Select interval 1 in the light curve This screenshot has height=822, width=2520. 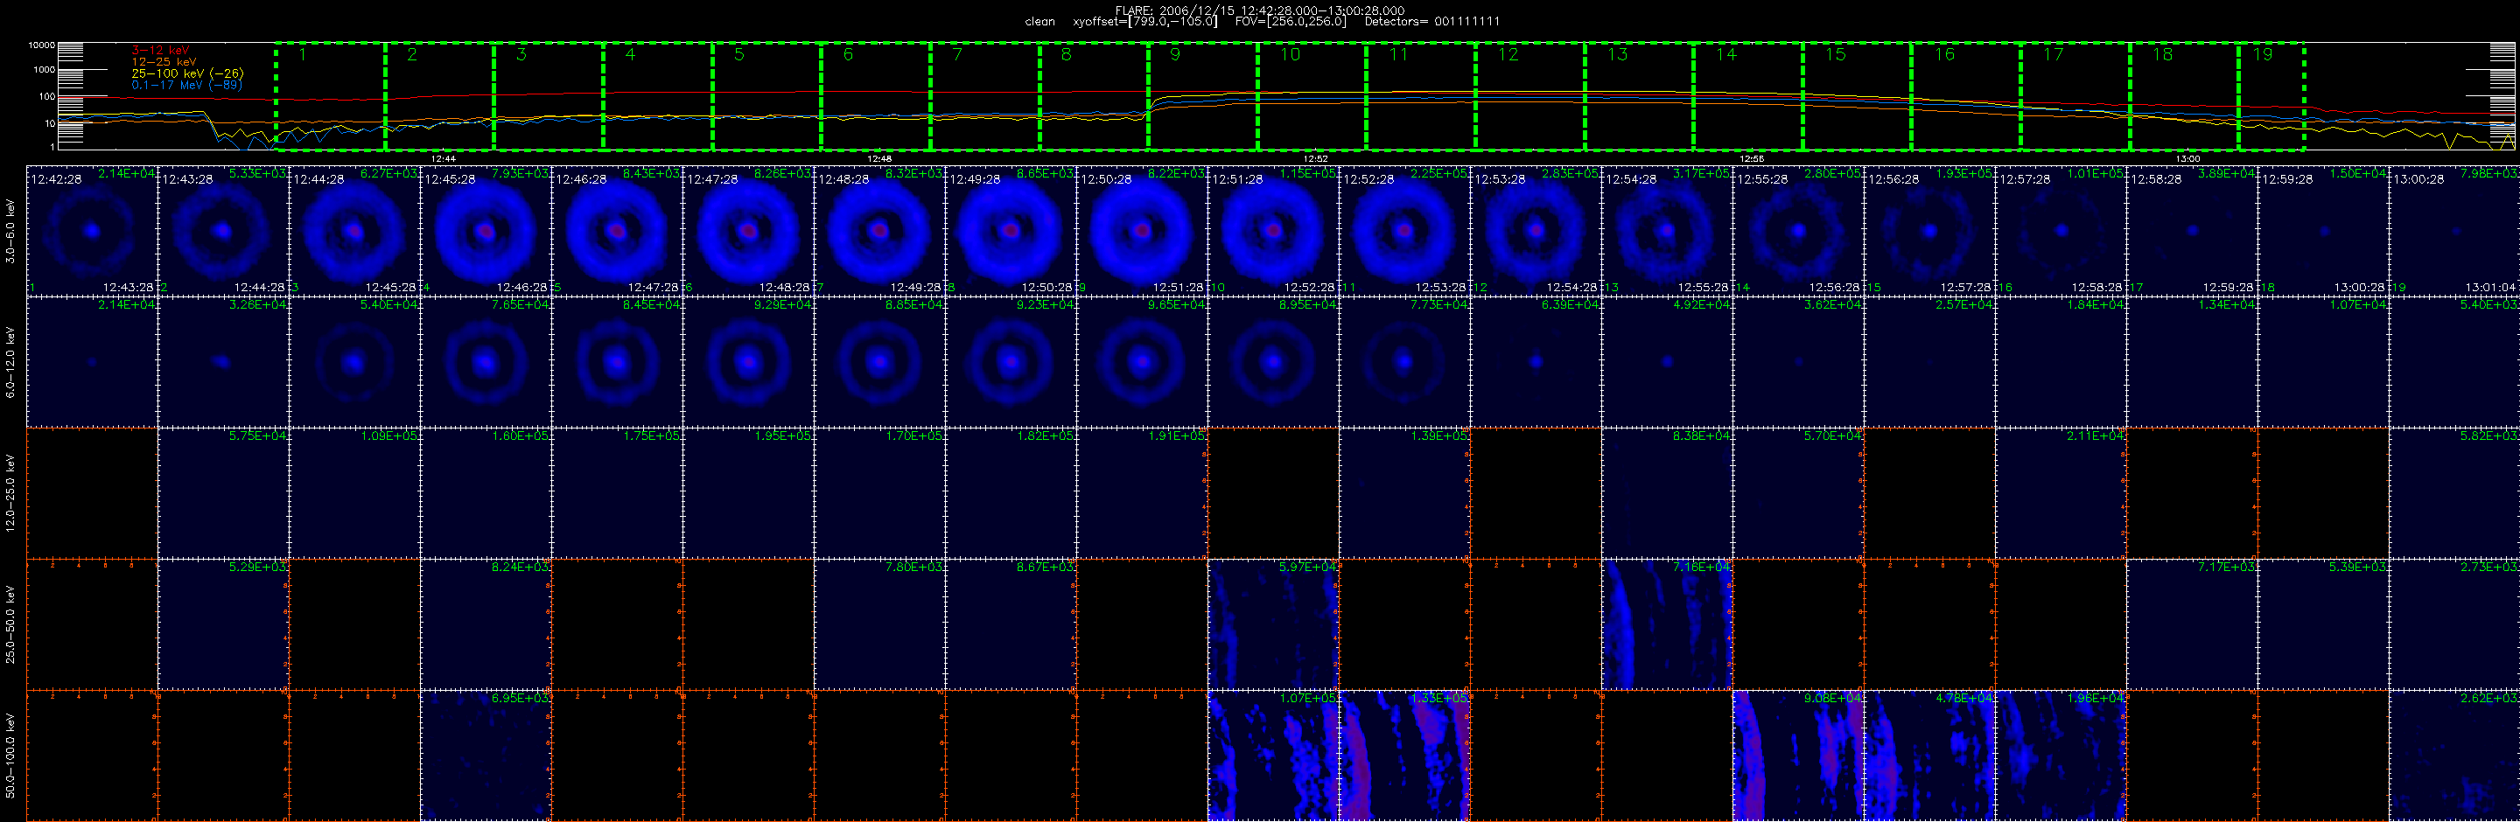pos(331,97)
